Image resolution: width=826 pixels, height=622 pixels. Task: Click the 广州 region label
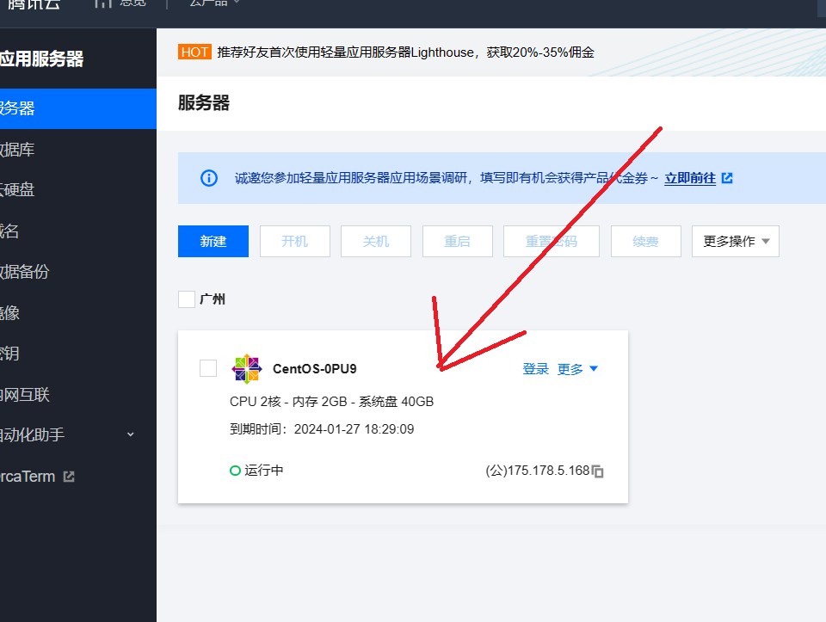click(213, 299)
